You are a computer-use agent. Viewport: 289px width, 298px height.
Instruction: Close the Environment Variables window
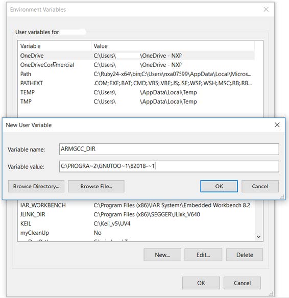(x=266, y=9)
